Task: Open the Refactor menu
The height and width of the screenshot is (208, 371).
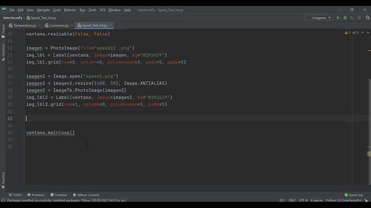Action: (x=70, y=10)
